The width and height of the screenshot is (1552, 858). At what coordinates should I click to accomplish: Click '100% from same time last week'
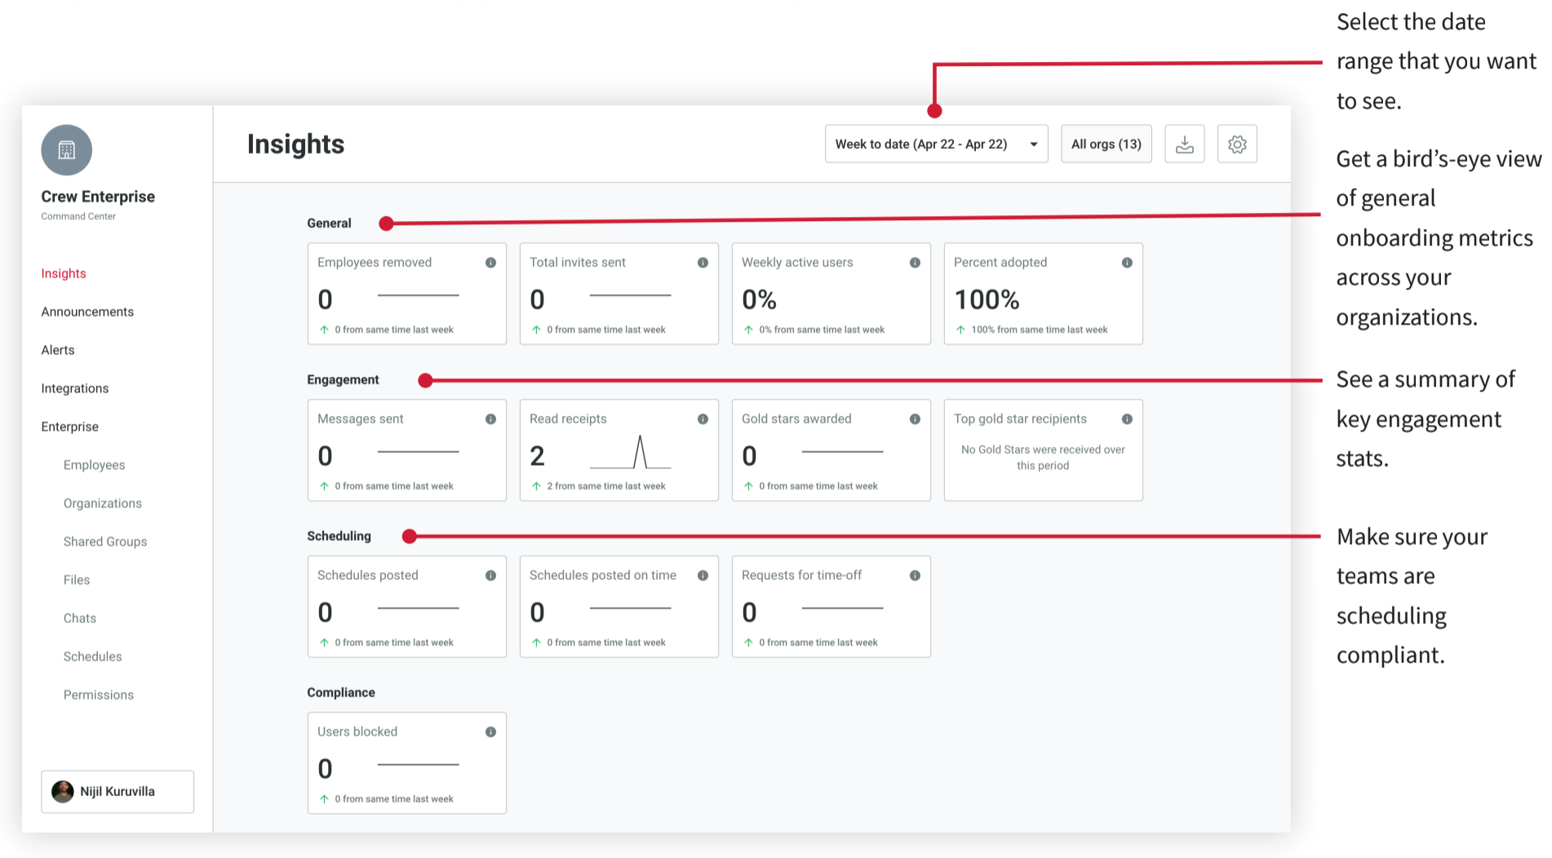coord(1040,329)
